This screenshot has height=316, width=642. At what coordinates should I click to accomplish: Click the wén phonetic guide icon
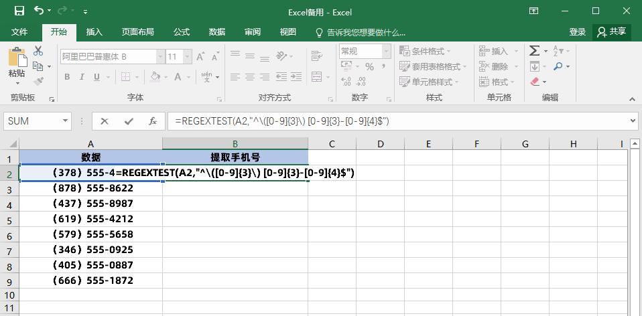coord(207,77)
